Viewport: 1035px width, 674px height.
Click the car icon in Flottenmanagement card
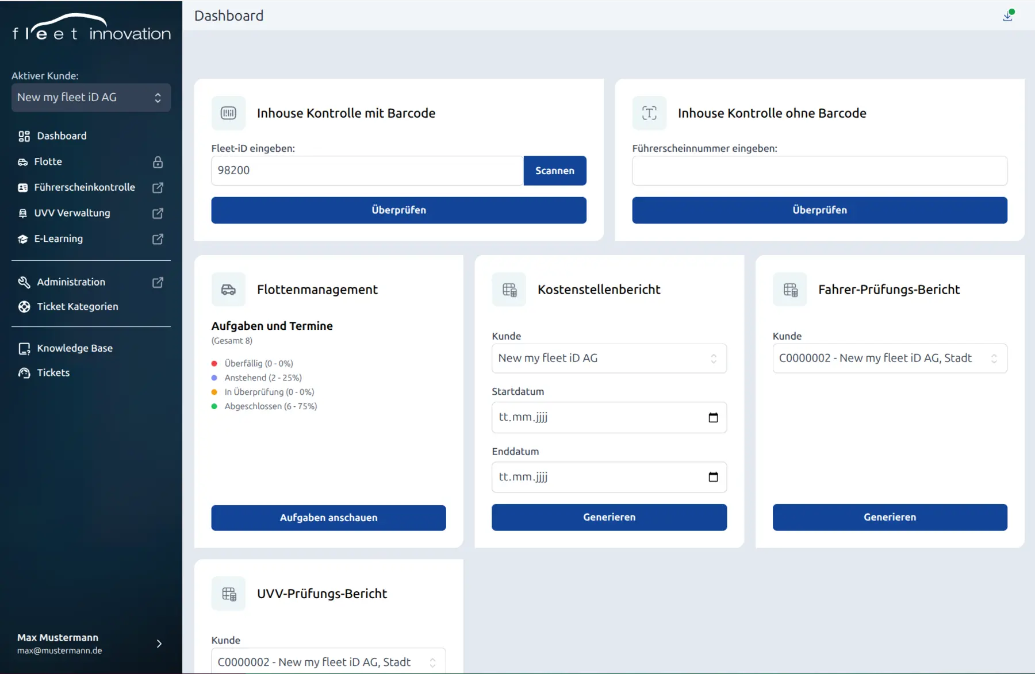coord(228,290)
